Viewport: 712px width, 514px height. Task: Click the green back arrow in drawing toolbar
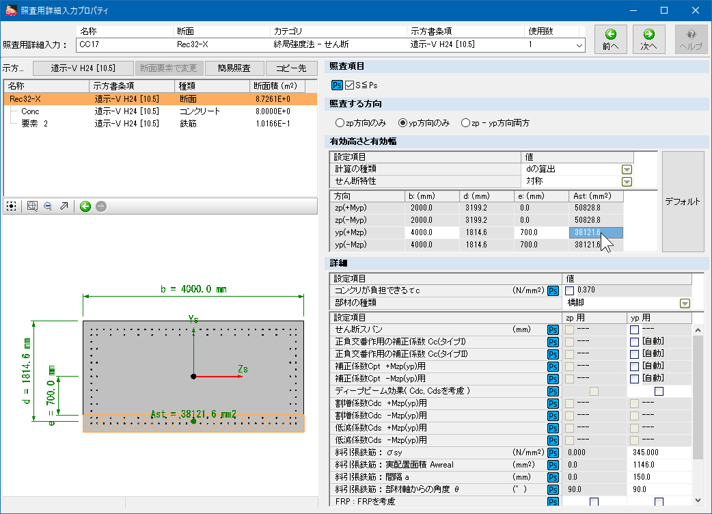point(85,206)
